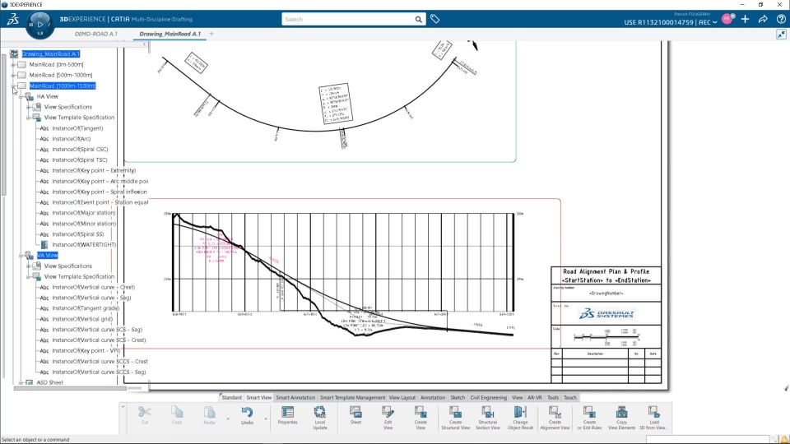Expand MainRoad [500m-1000m] sheet node
The height and width of the screenshot is (444, 790).
[14, 75]
